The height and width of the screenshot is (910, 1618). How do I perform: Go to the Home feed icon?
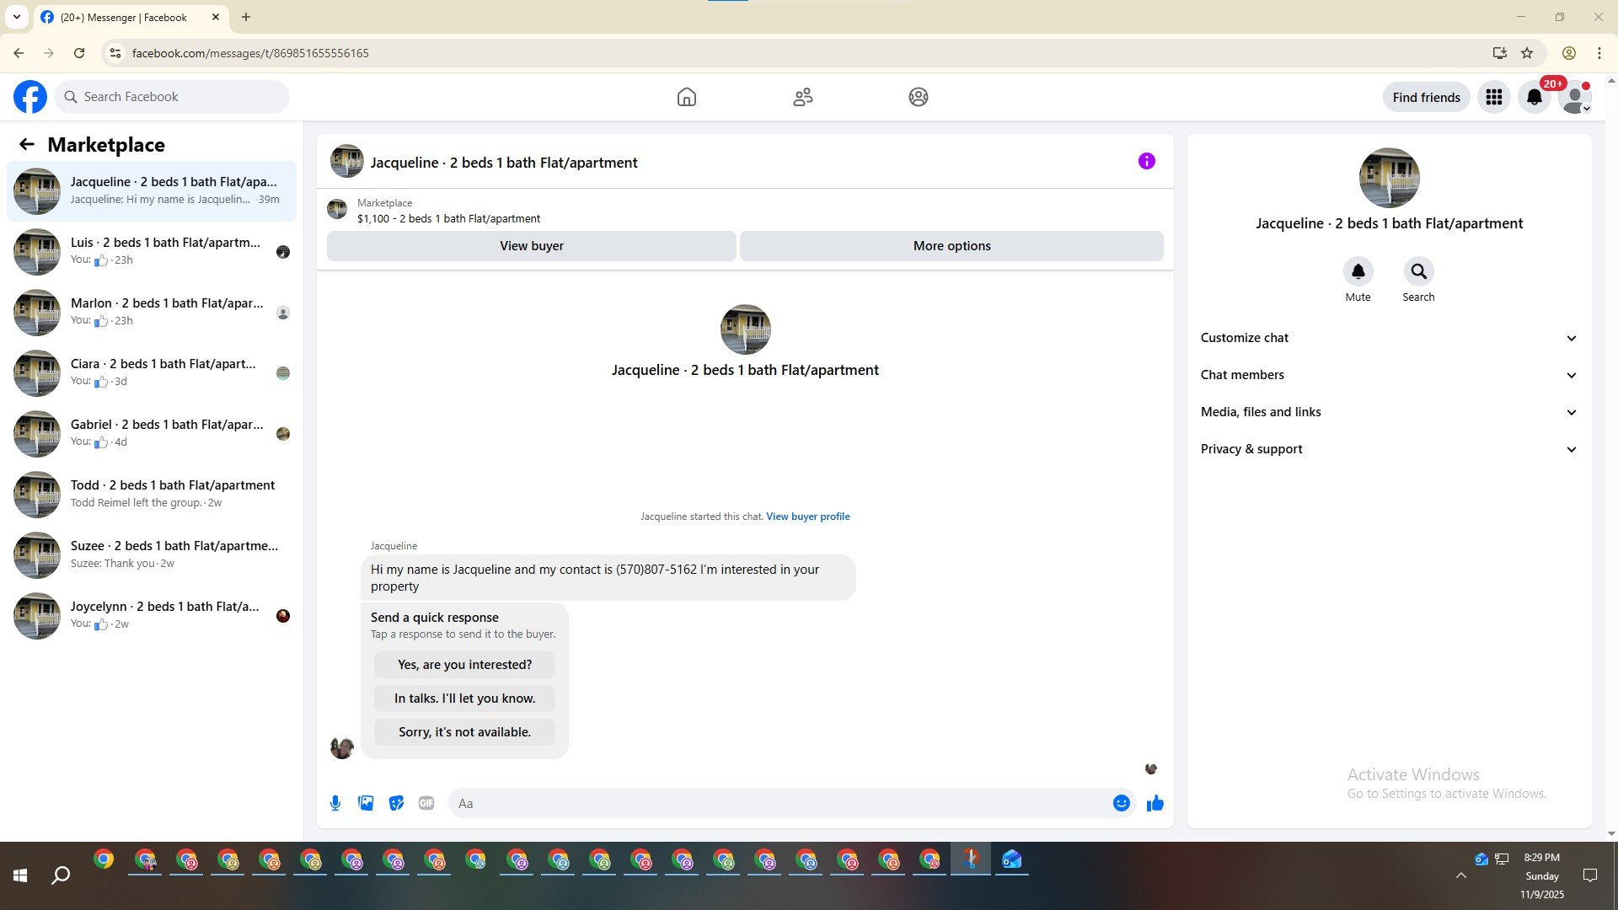687,97
